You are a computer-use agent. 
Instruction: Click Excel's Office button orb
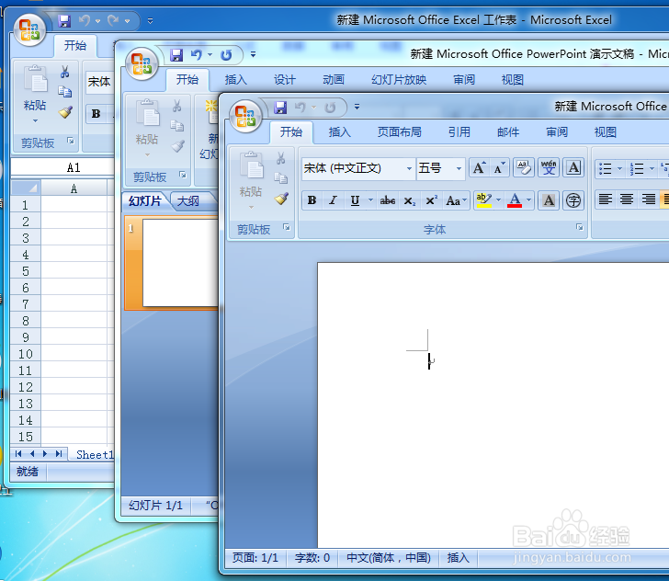pyautogui.click(x=29, y=30)
